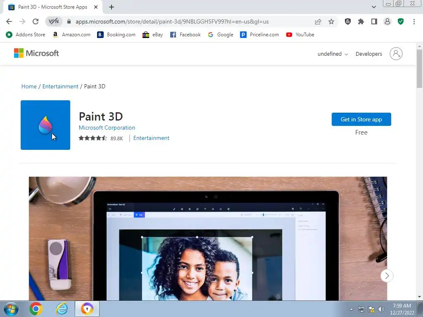
Task: View site security lock info
Action: (69, 21)
